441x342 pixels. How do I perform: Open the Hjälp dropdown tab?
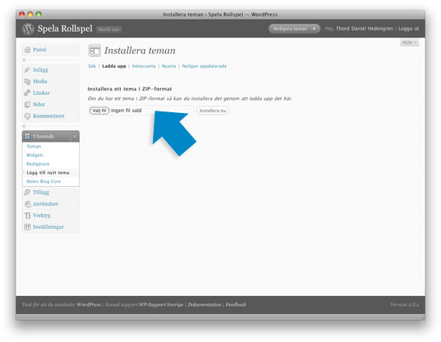tap(409, 42)
